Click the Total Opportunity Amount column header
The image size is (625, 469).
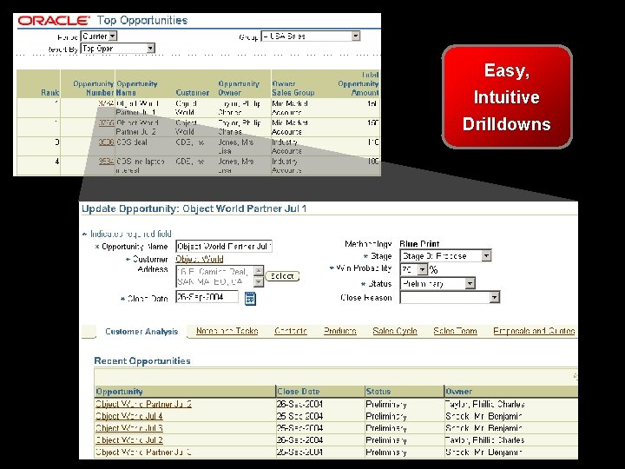coord(359,83)
